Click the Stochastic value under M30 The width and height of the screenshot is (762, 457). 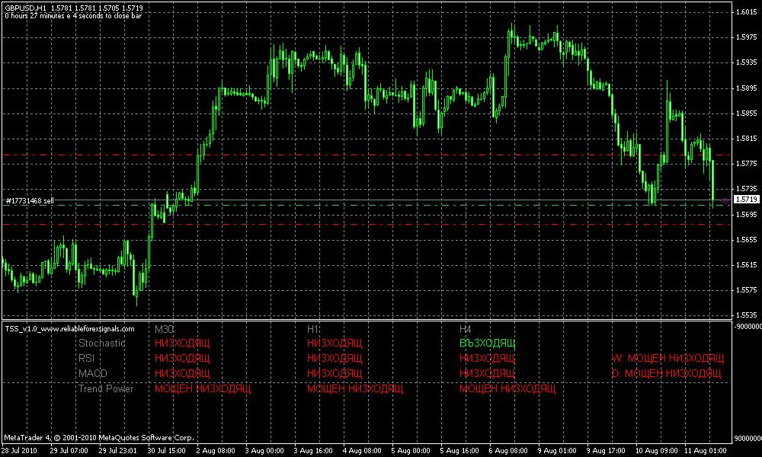click(x=182, y=344)
